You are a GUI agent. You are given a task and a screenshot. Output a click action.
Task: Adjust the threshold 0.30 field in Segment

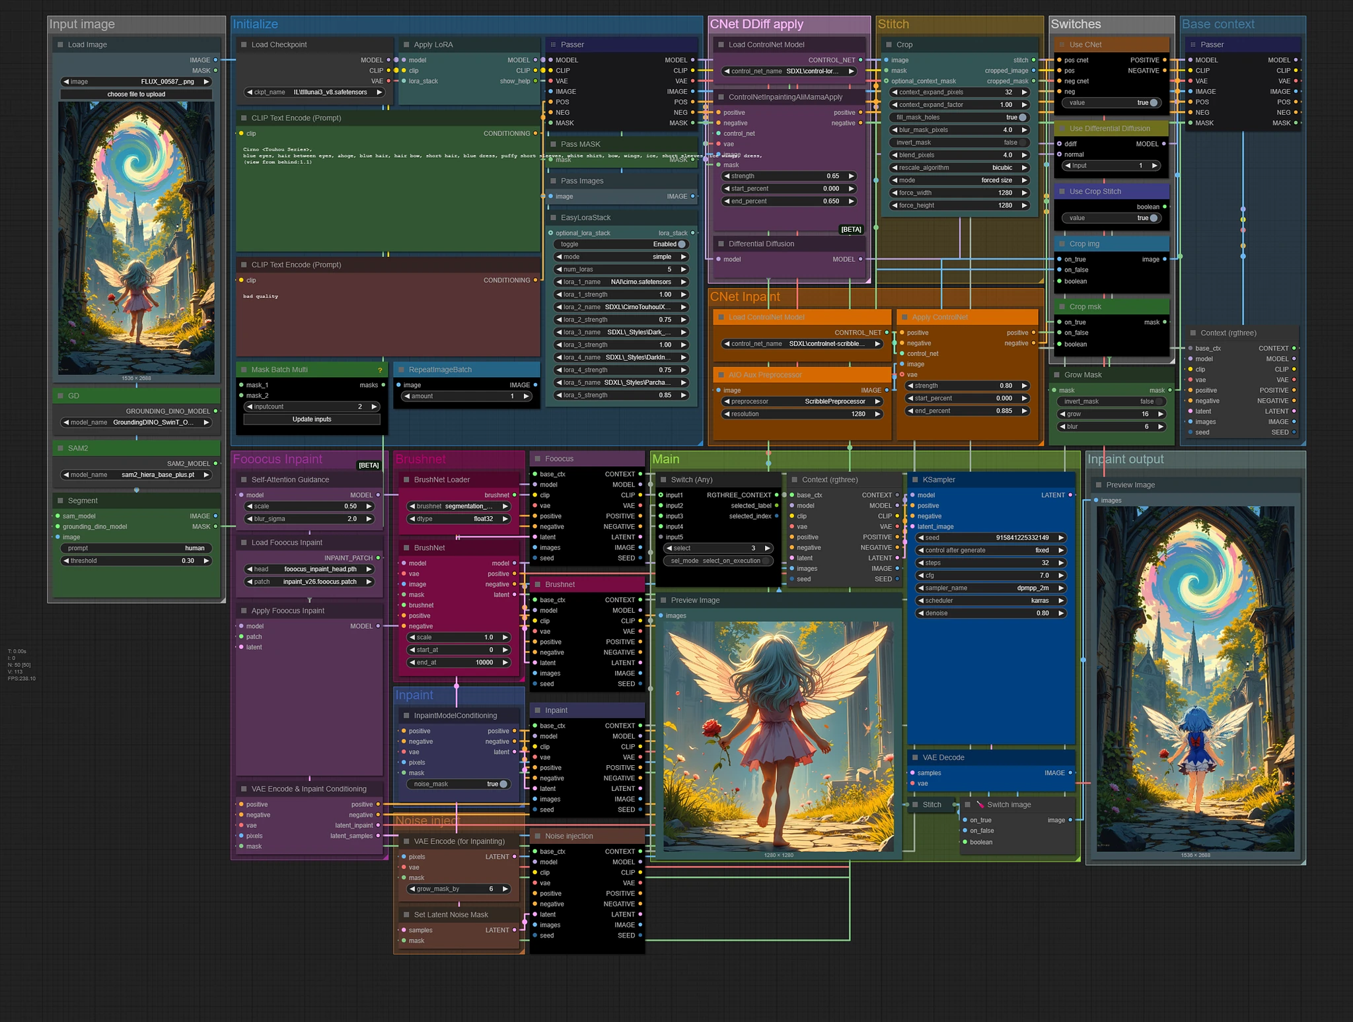tap(136, 561)
